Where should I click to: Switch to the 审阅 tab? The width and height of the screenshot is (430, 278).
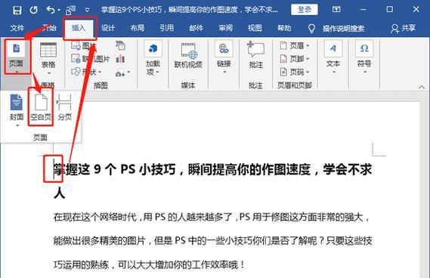[225, 28]
